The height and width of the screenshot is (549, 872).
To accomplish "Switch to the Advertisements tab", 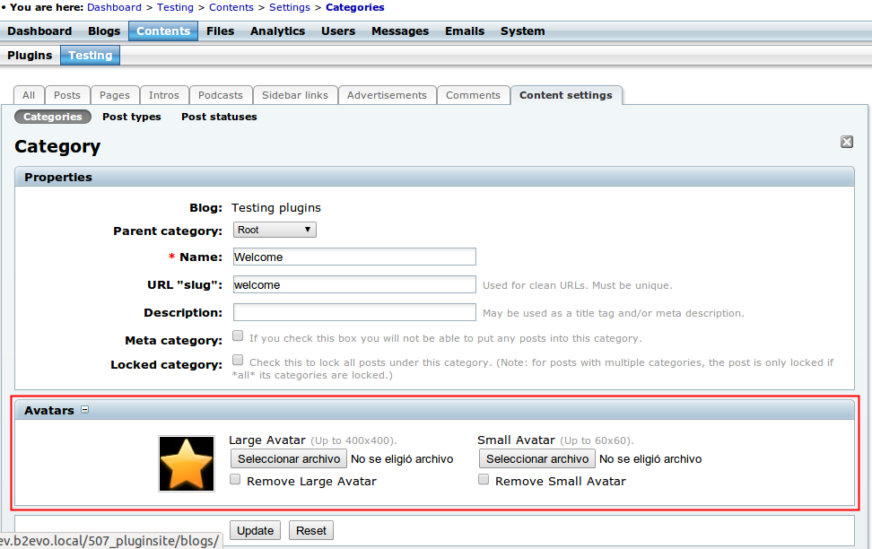I will (387, 95).
